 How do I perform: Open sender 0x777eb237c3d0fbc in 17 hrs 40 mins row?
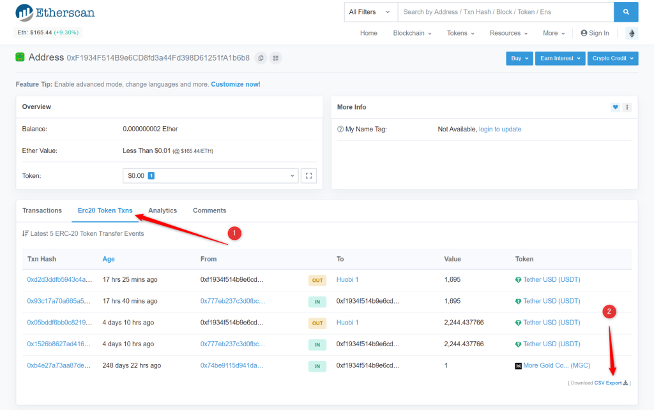point(232,302)
